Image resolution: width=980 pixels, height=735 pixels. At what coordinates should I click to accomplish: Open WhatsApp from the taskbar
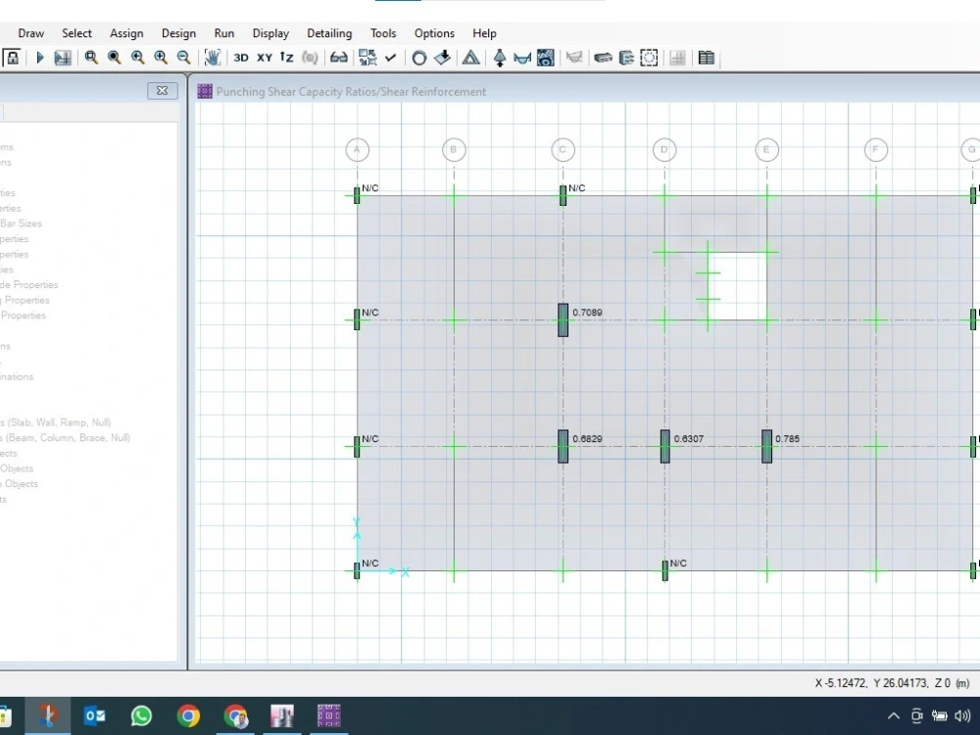141,715
